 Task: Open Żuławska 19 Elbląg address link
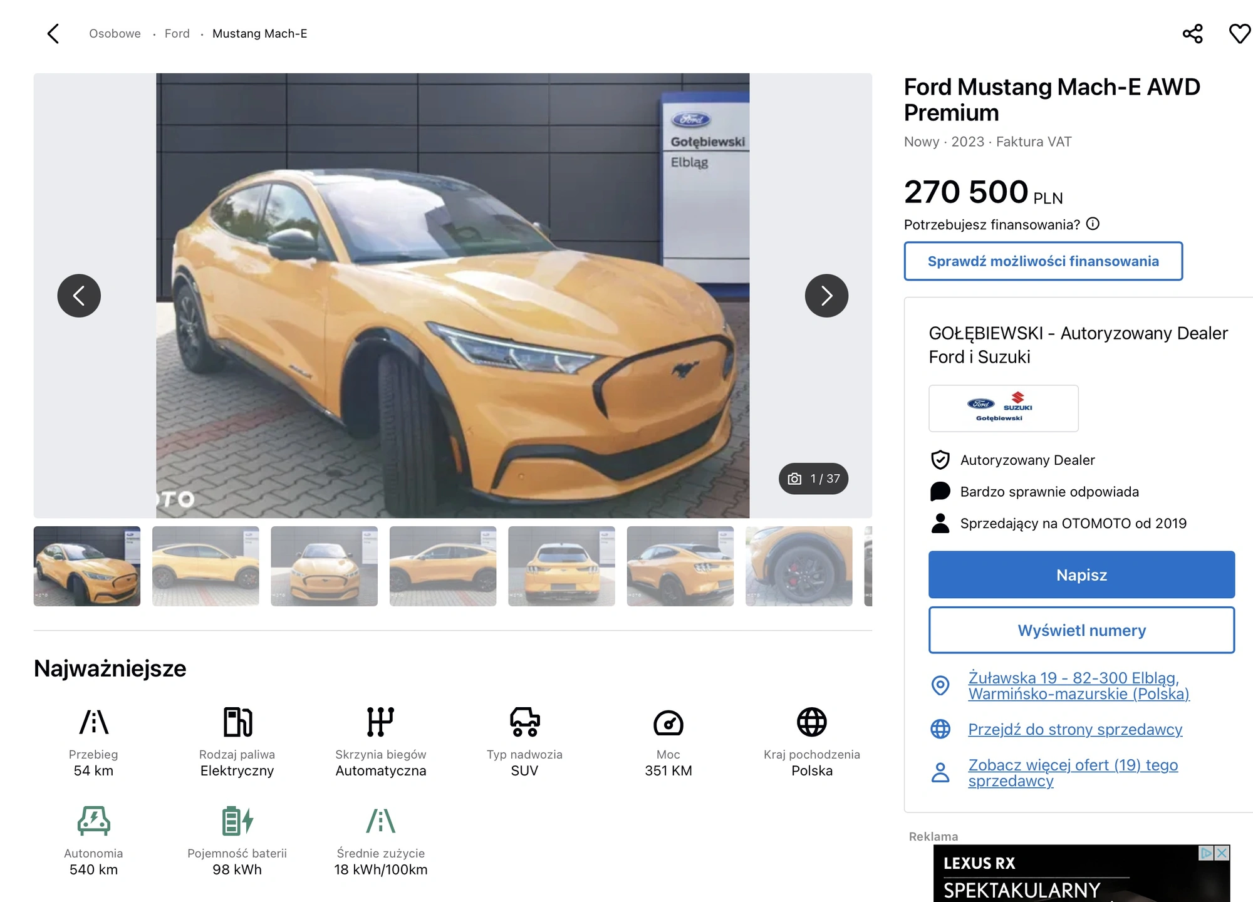(x=1079, y=686)
